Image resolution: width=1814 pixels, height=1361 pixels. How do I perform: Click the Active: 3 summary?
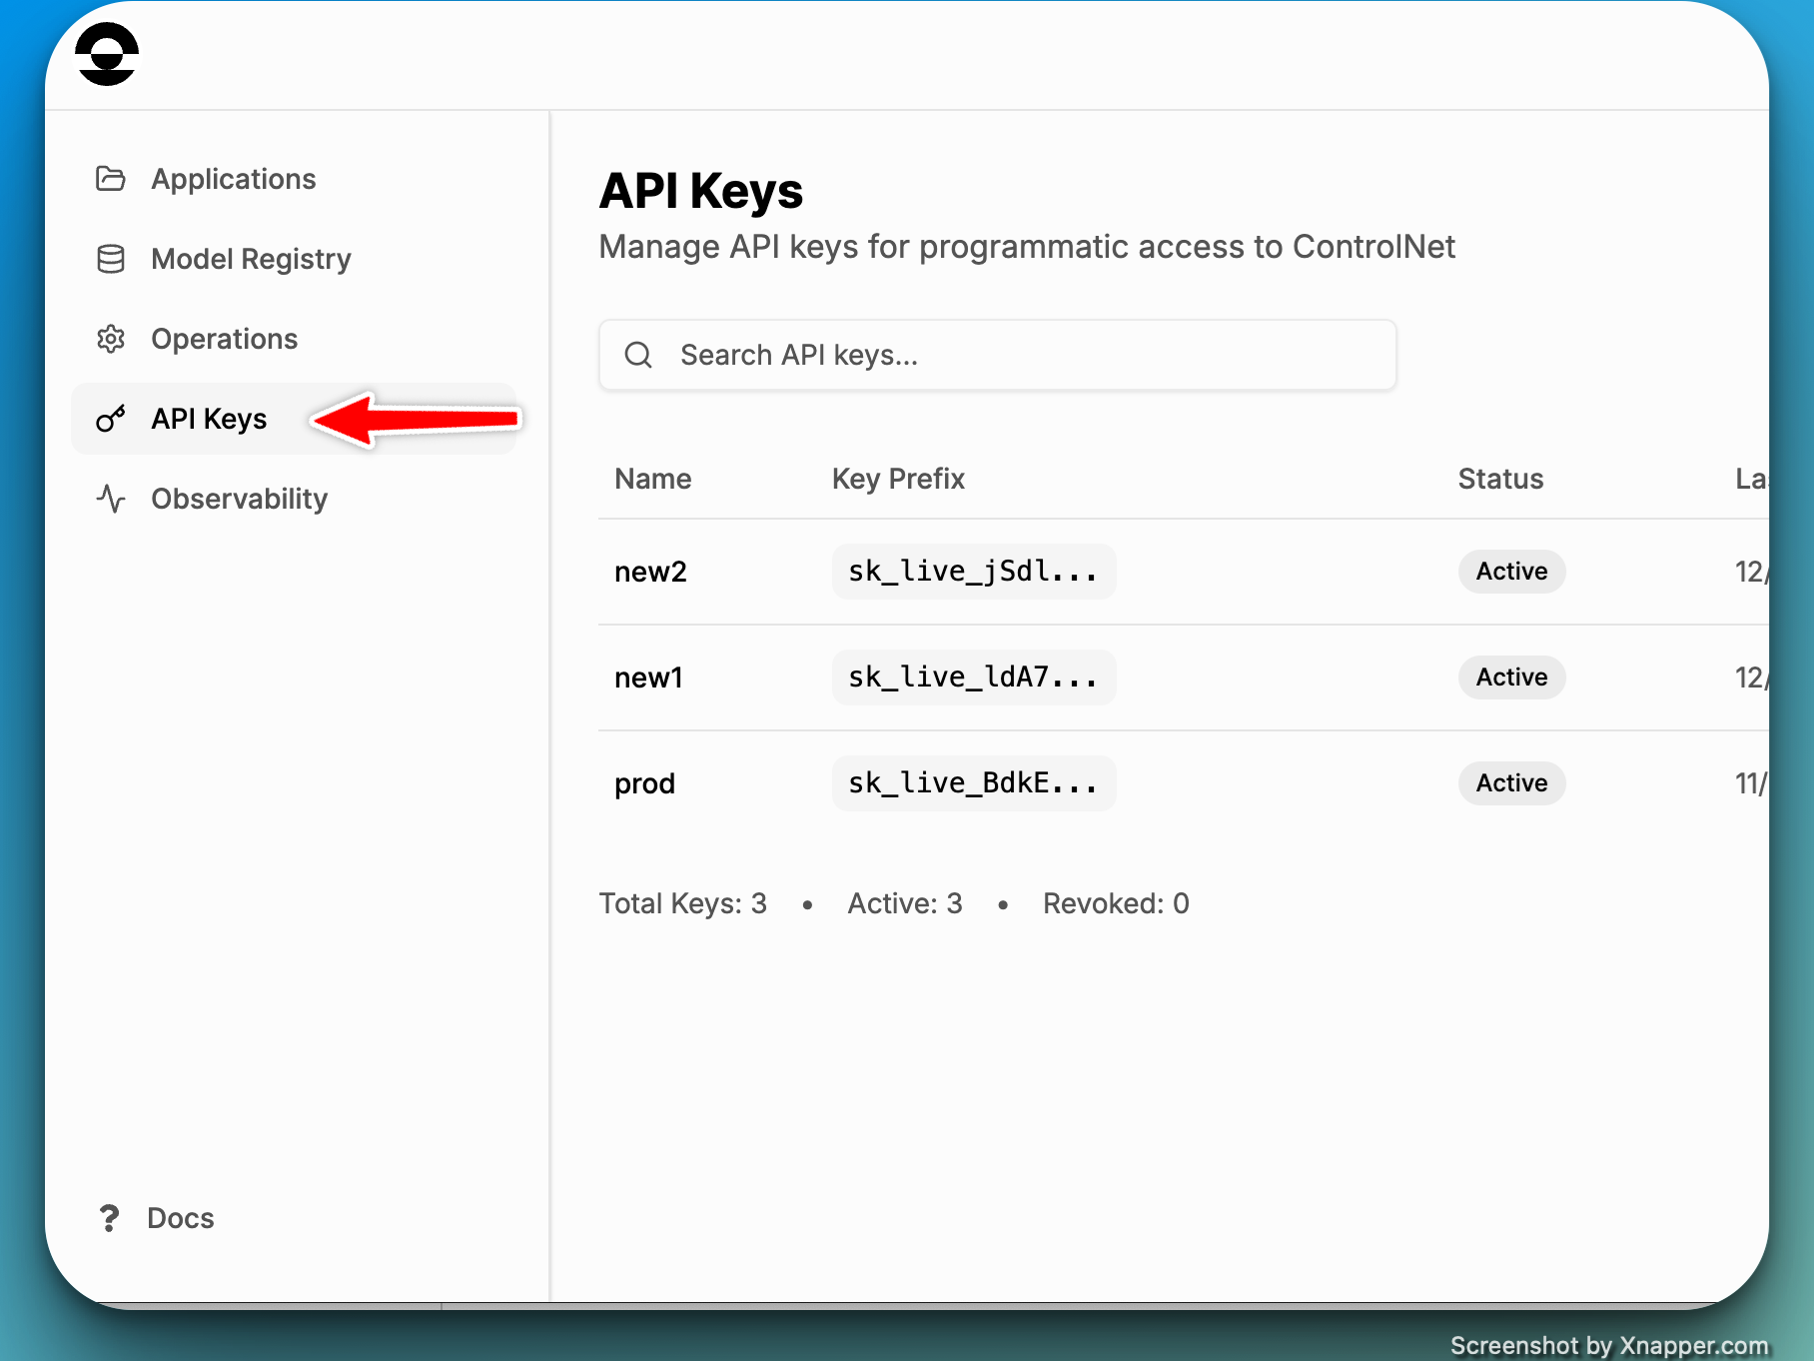(905, 903)
